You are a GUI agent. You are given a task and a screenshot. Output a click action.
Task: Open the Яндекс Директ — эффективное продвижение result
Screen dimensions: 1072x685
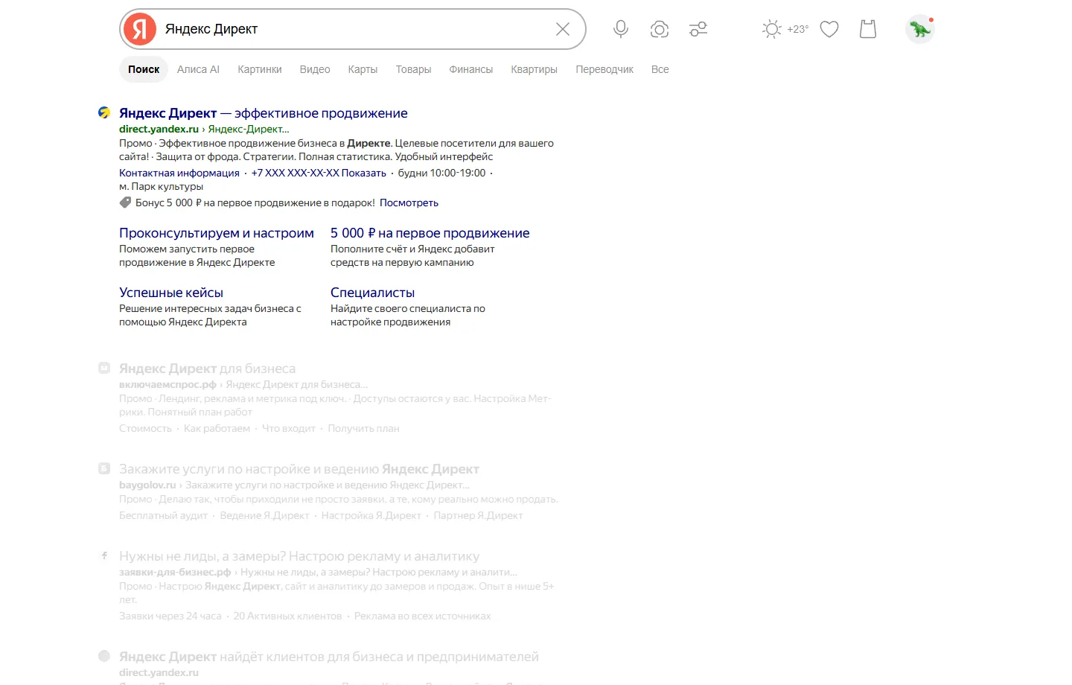point(264,113)
